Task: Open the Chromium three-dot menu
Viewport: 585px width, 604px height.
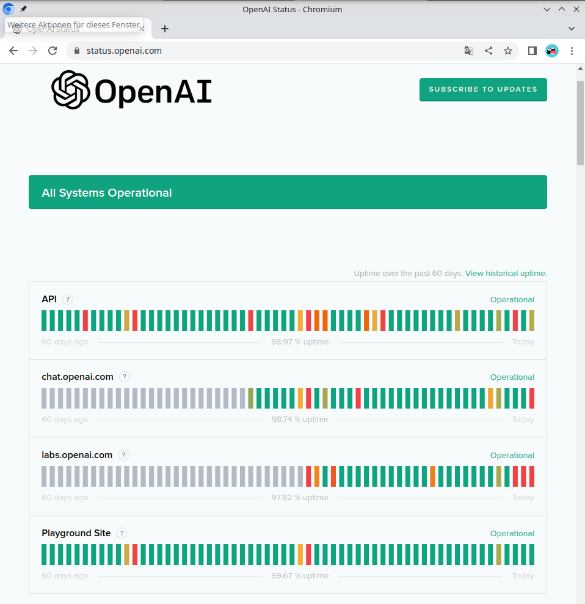Action: [x=572, y=51]
